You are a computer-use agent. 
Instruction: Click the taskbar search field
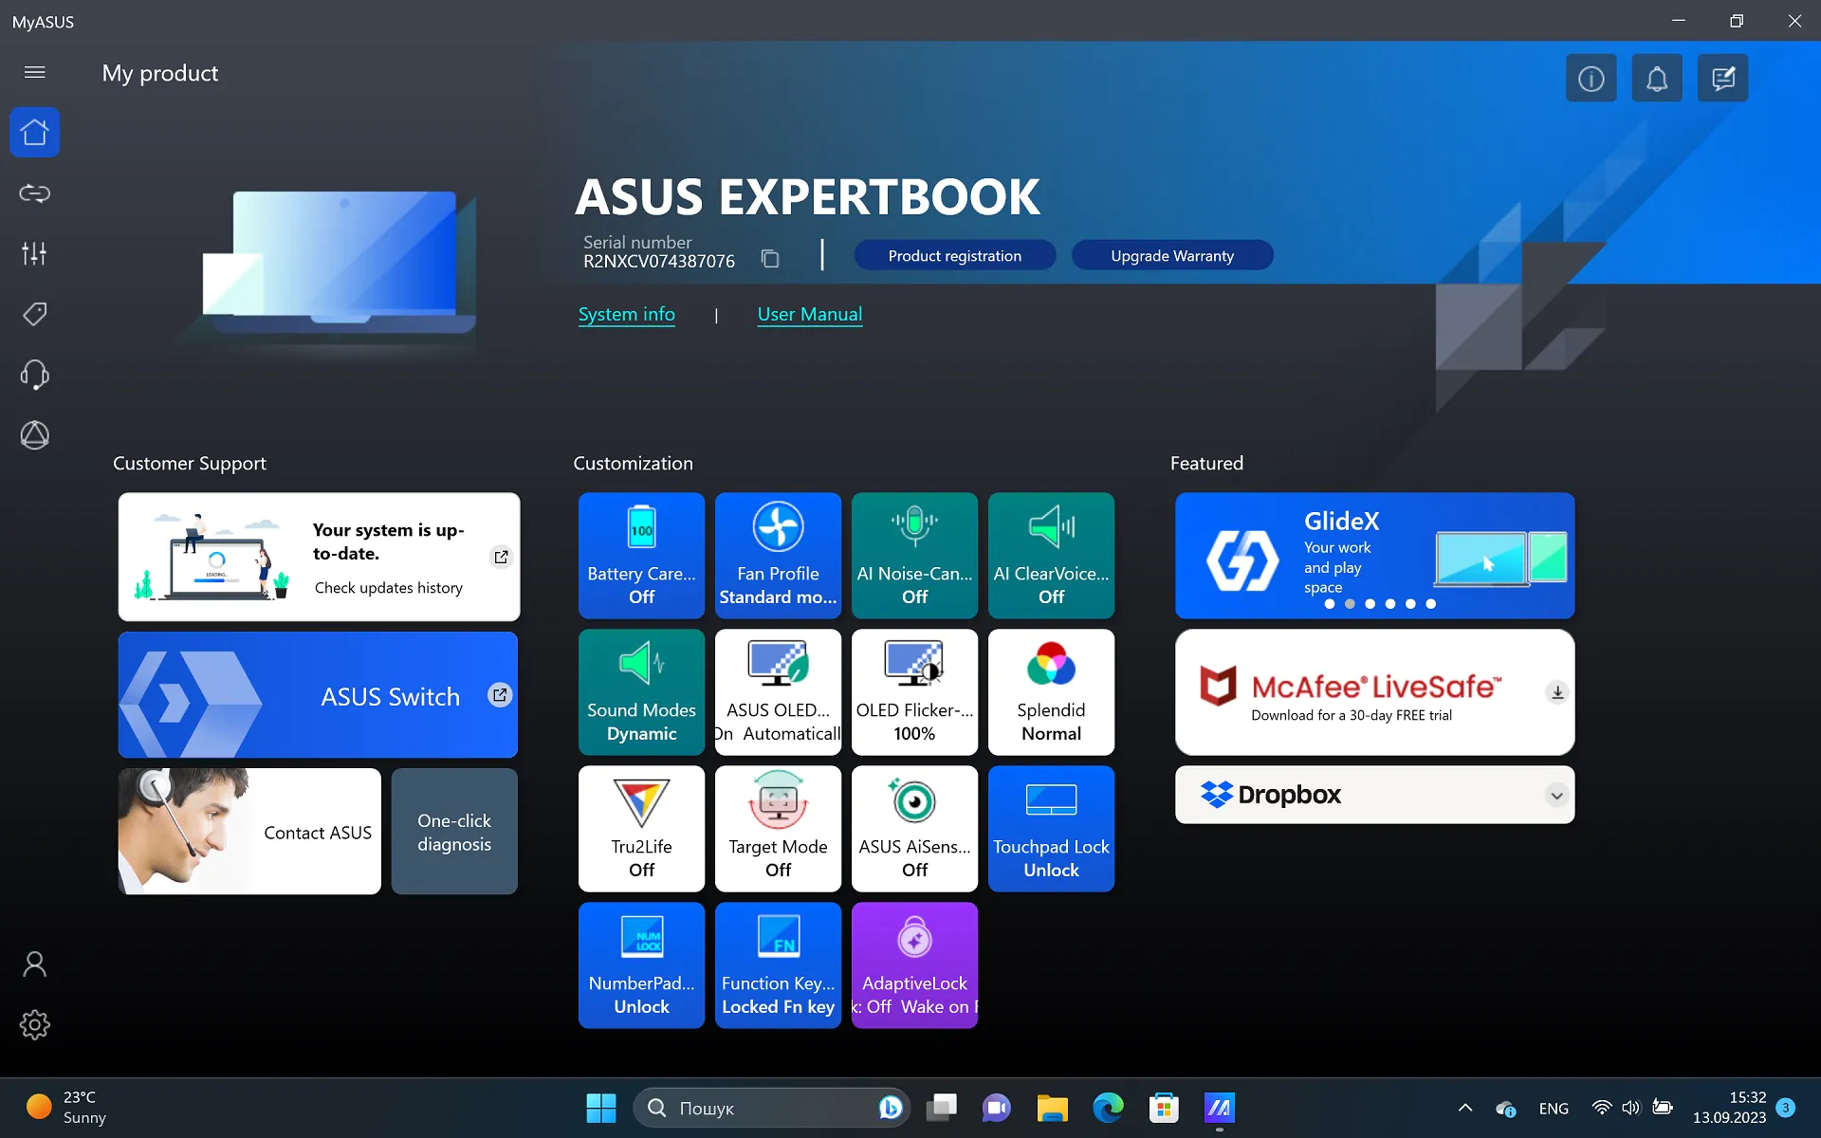click(771, 1108)
